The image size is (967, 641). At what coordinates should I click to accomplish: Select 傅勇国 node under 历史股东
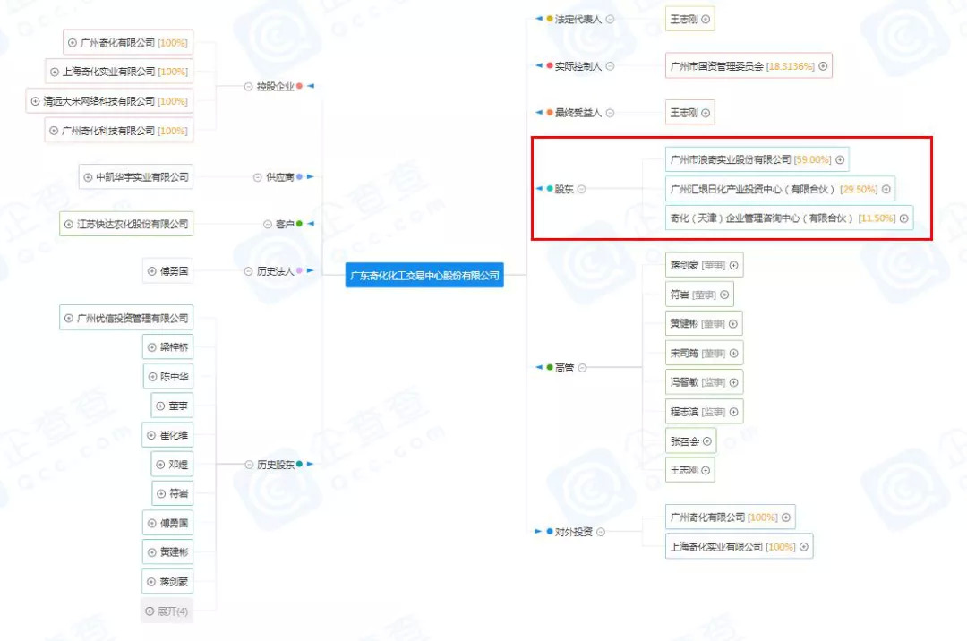(x=167, y=524)
